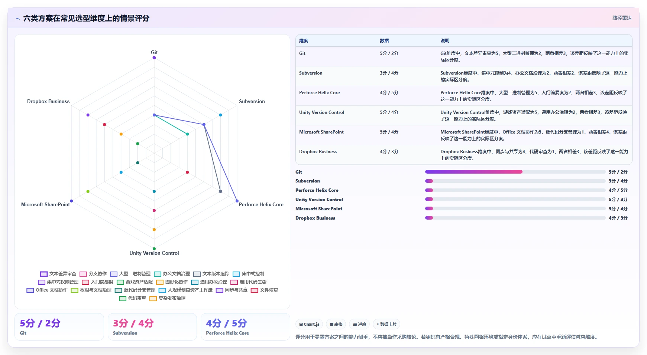Click the Perforce Helix Core radar axis label

pyautogui.click(x=261, y=204)
